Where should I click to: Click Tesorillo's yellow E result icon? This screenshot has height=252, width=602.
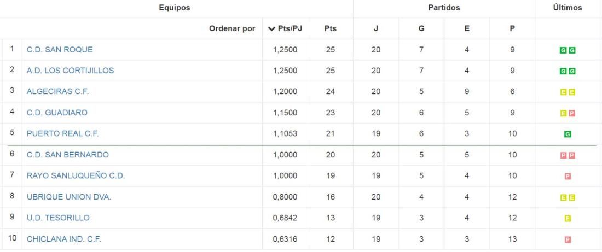pos(568,219)
